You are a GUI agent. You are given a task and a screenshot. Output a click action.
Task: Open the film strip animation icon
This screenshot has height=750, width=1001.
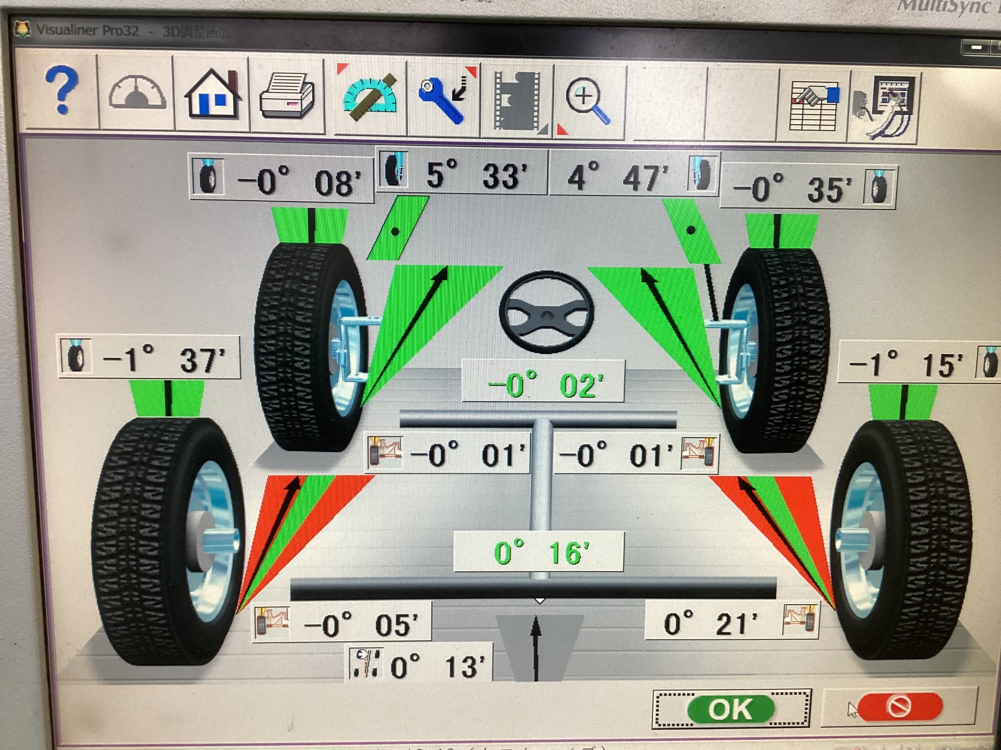(x=518, y=101)
